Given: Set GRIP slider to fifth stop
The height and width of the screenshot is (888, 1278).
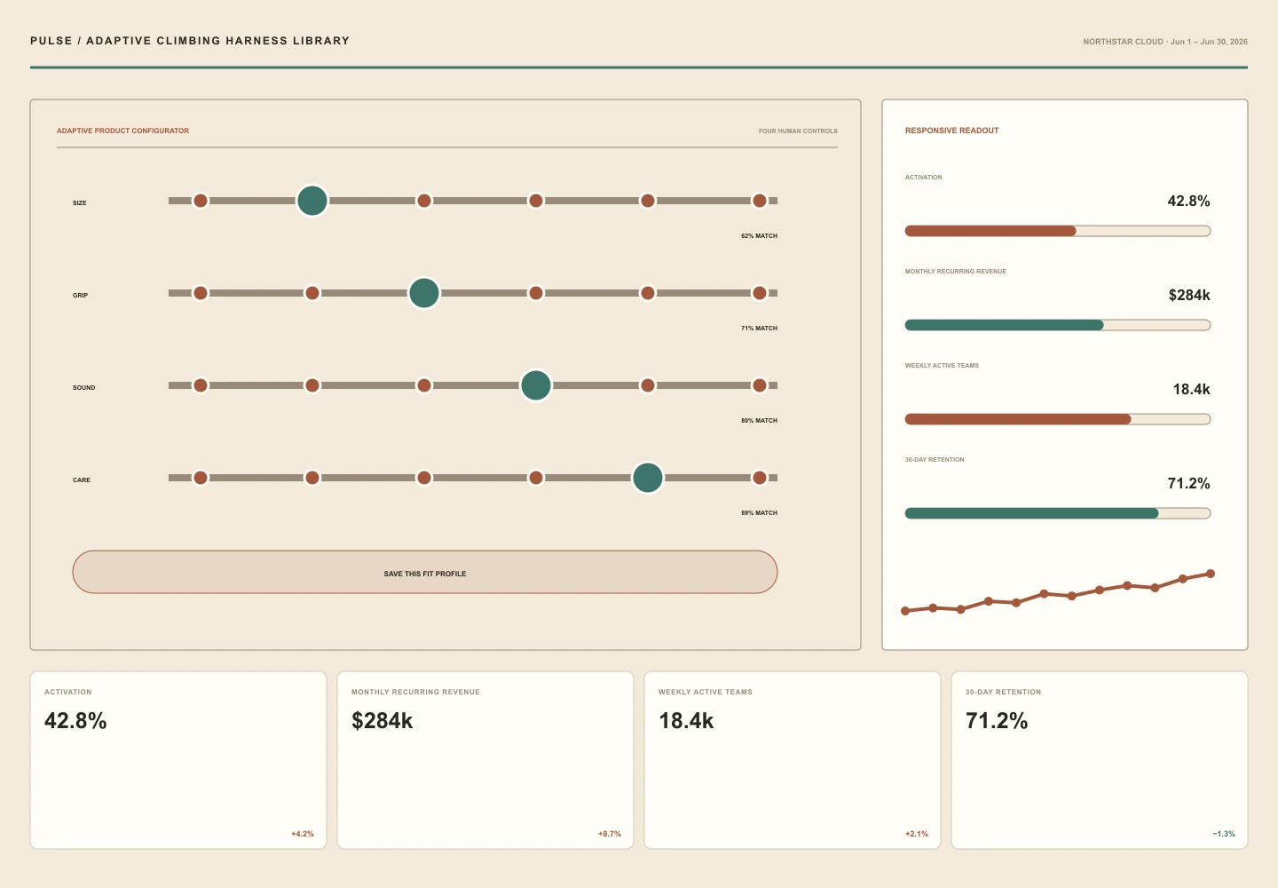Looking at the screenshot, I should pyautogui.click(x=648, y=293).
